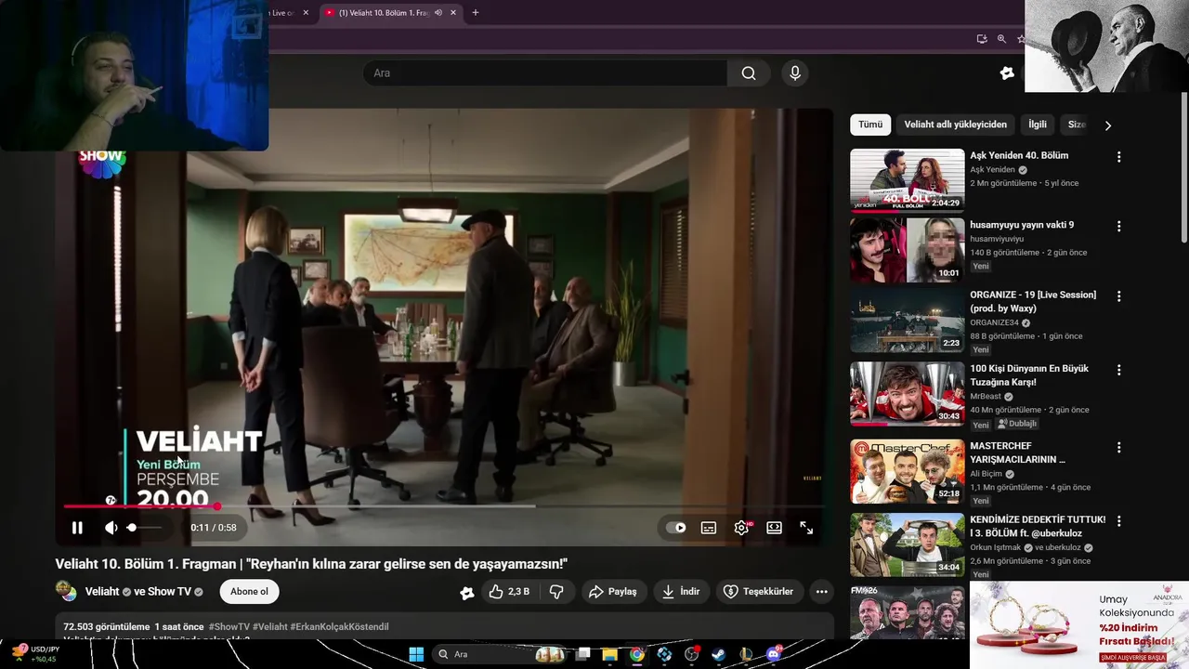The height and width of the screenshot is (669, 1189).
Task: Close the Veliaht 10. Bölüm browser tab
Action: point(453,13)
